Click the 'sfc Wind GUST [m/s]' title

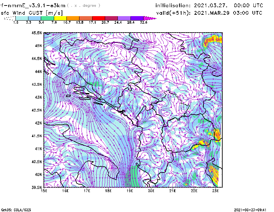(32, 13)
